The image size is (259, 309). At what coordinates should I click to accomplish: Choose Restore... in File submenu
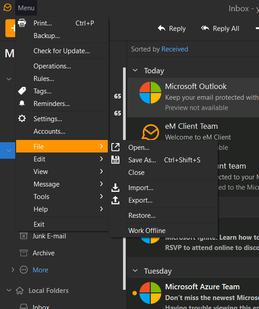pos(163,216)
